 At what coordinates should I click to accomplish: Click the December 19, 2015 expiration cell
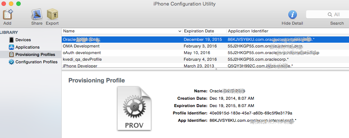(x=203, y=40)
